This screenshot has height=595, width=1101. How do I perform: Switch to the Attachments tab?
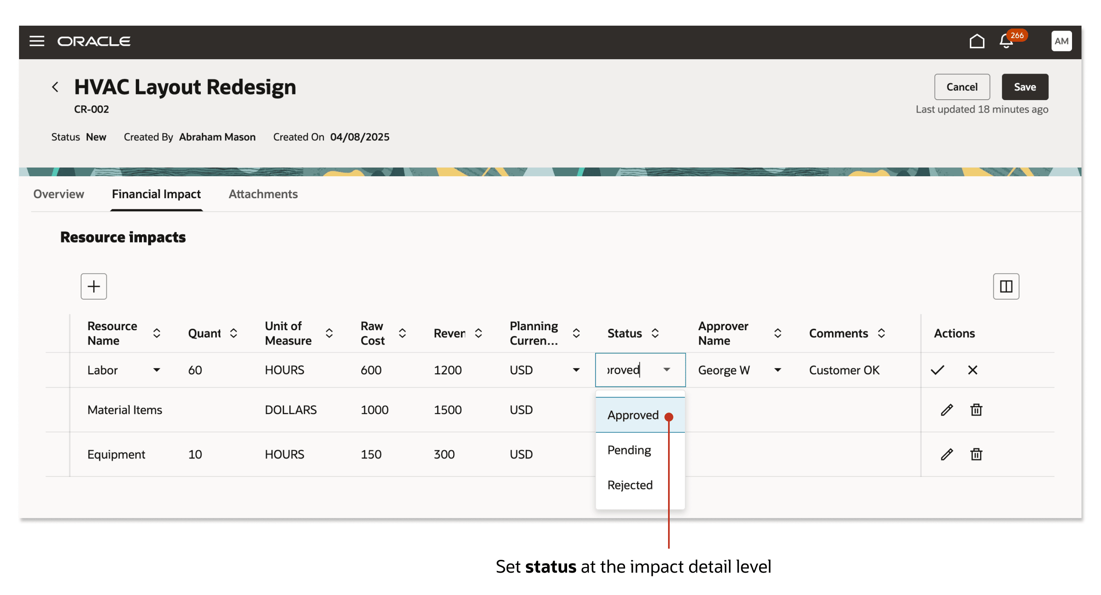click(x=263, y=194)
